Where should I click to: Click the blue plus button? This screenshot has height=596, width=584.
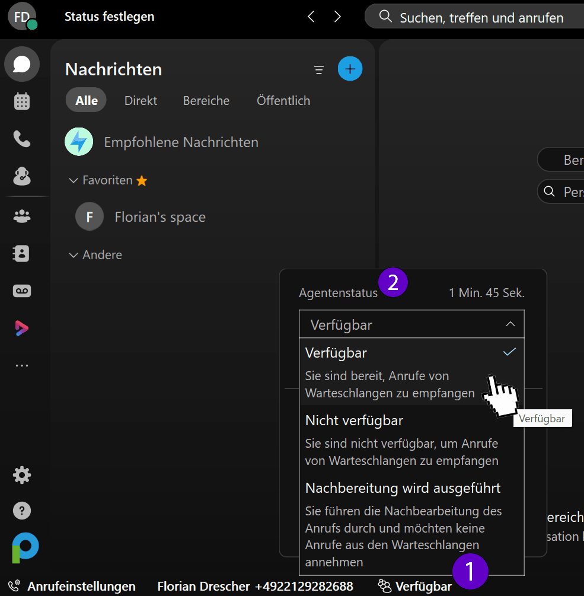350,69
